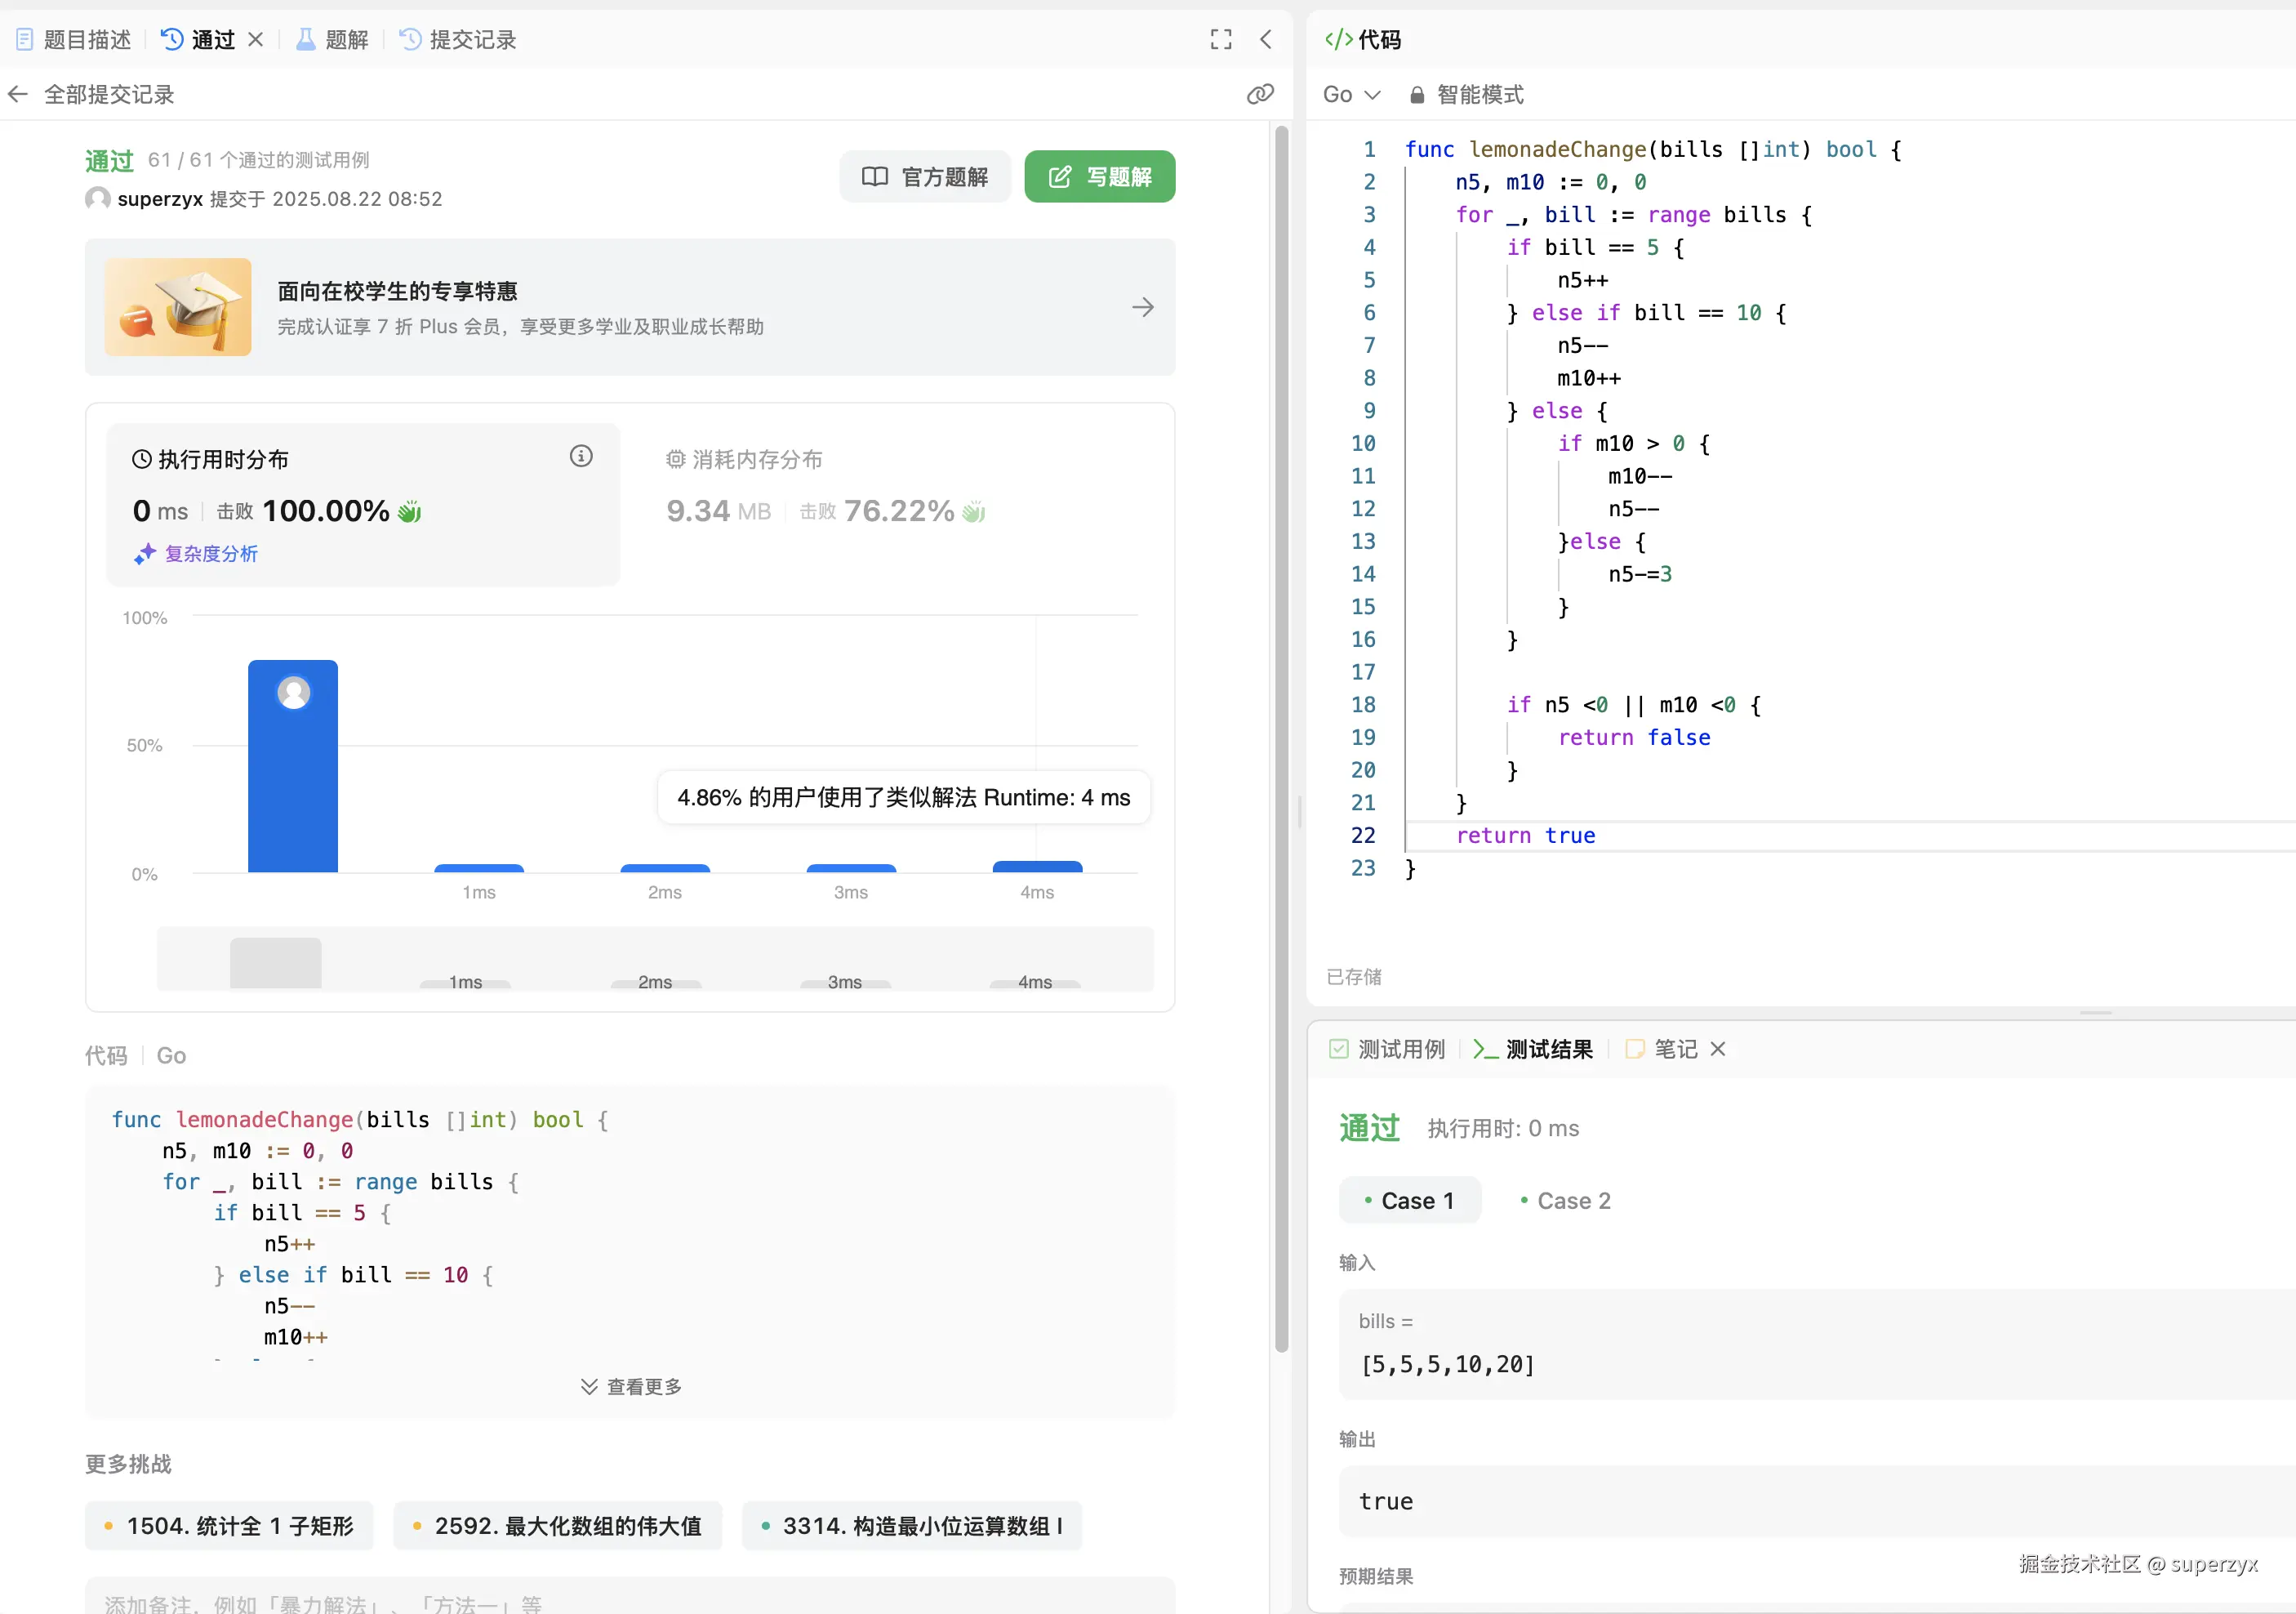2296x1614 pixels.
Task: Open runtime distribution info icon
Action: pyautogui.click(x=581, y=457)
